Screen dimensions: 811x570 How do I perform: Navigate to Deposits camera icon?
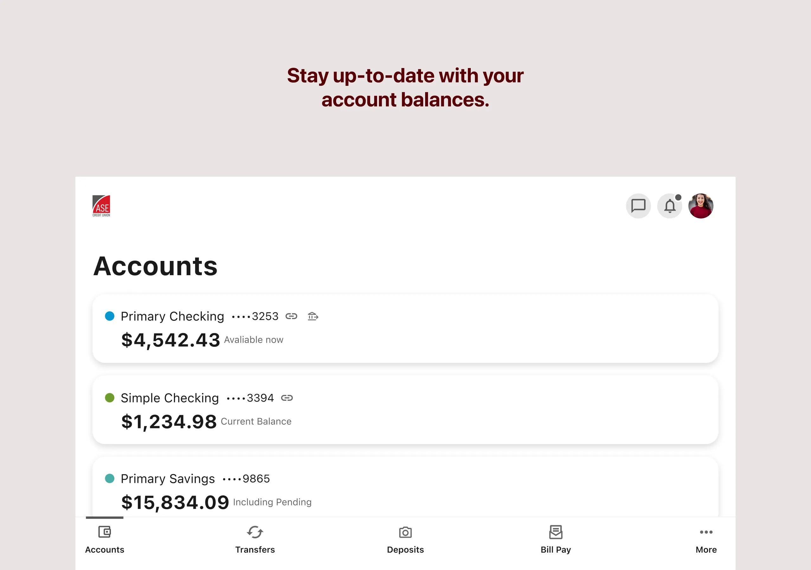(x=405, y=532)
